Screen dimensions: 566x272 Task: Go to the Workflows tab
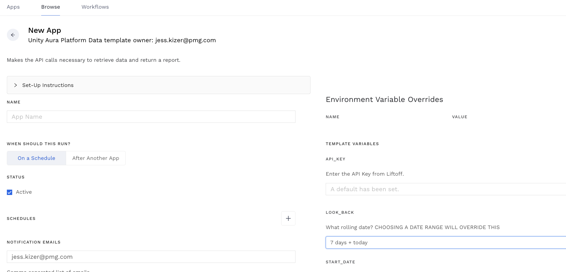coord(95,7)
